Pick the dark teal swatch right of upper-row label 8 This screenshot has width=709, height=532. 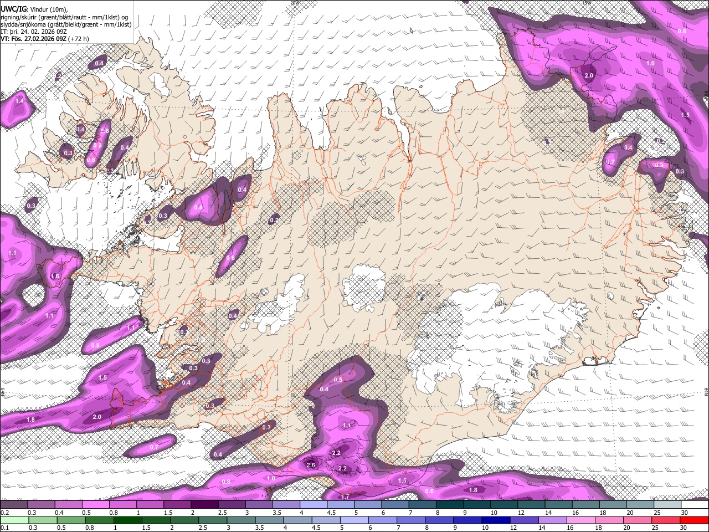[449, 505]
